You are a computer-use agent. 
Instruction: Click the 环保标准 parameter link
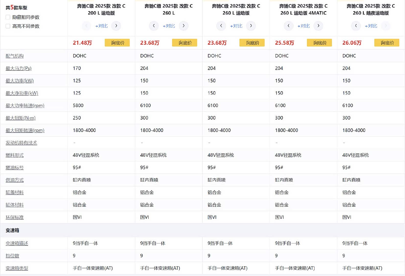[15, 217]
